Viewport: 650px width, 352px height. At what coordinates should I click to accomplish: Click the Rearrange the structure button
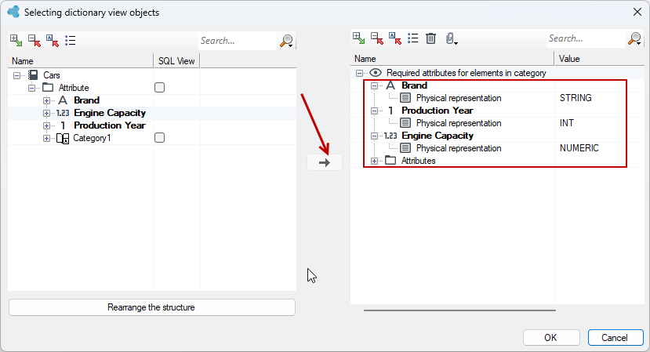152,307
